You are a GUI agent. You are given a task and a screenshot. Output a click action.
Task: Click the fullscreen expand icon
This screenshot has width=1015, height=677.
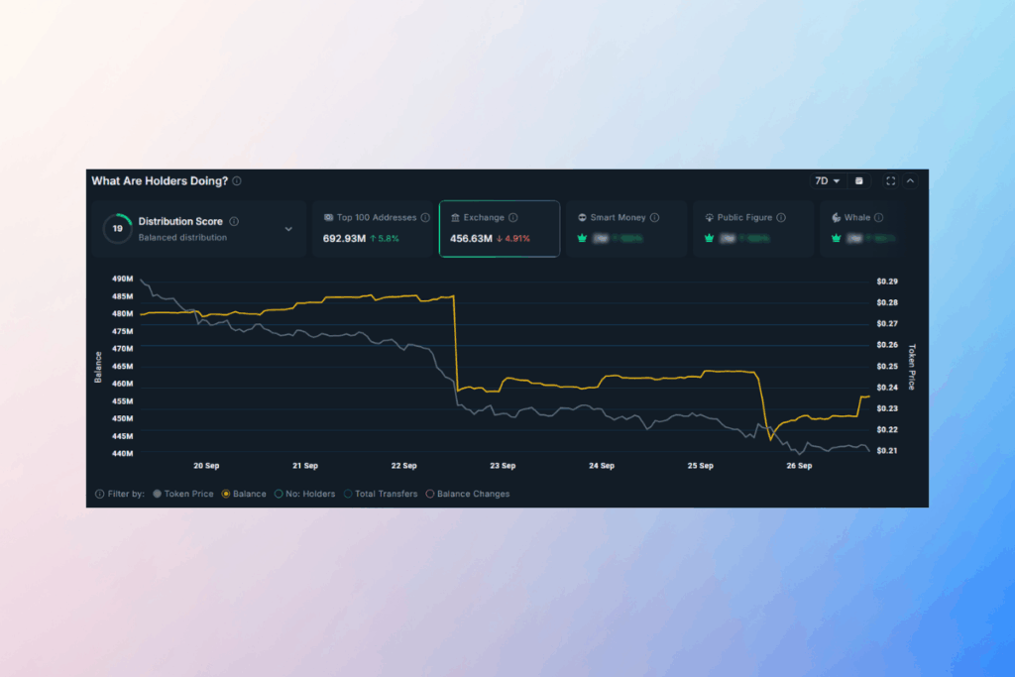click(891, 180)
